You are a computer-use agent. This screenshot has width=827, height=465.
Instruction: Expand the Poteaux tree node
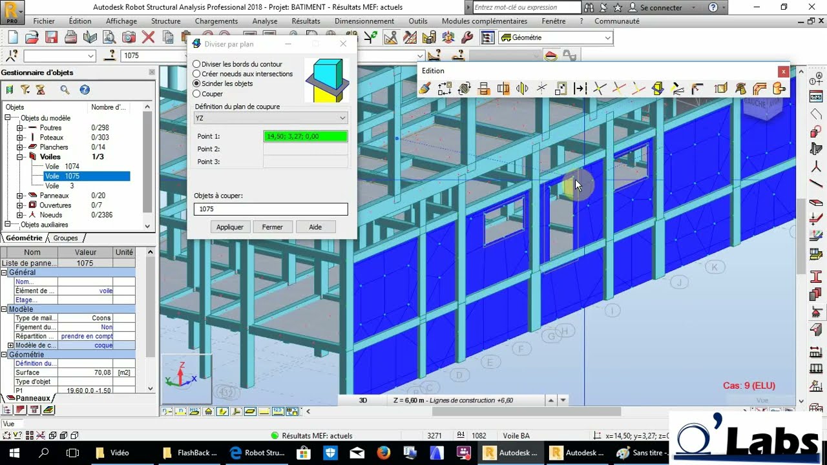click(20, 138)
